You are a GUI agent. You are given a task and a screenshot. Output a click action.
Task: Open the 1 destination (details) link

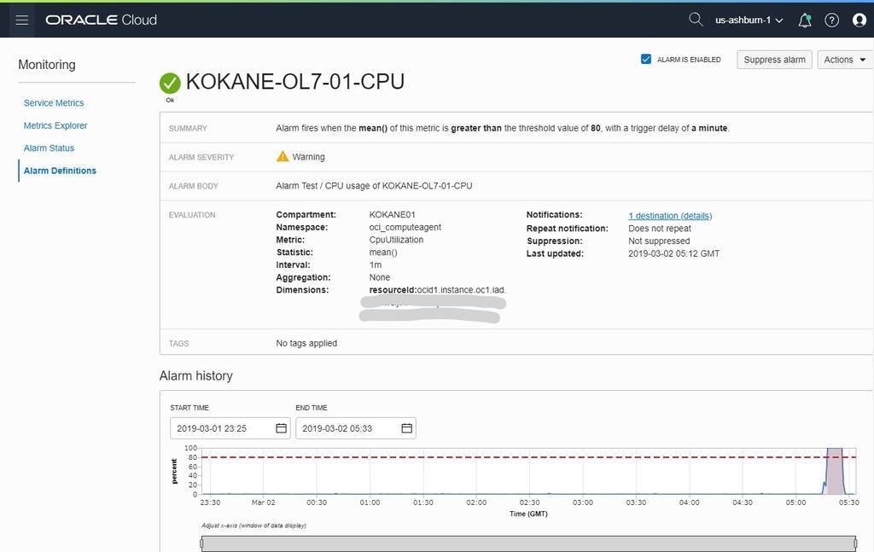(670, 216)
